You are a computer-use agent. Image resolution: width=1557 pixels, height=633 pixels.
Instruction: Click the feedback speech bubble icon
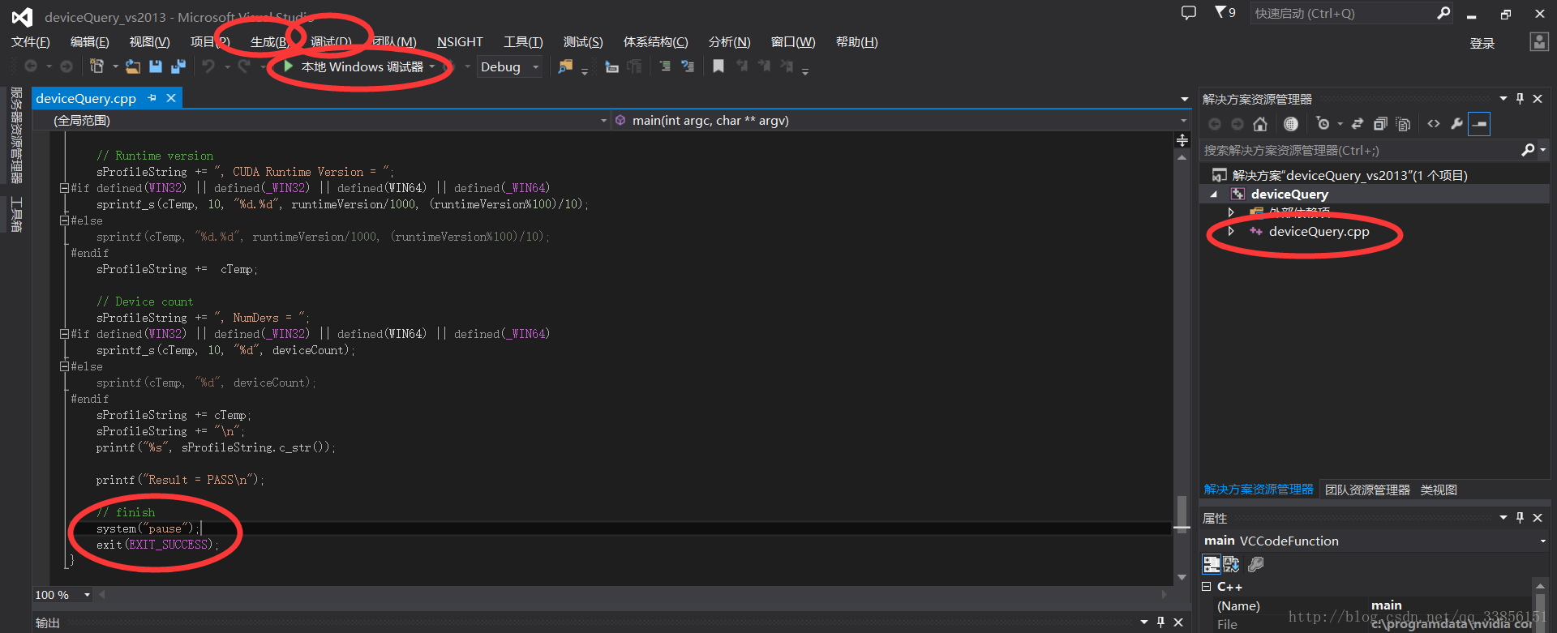coord(1189,13)
